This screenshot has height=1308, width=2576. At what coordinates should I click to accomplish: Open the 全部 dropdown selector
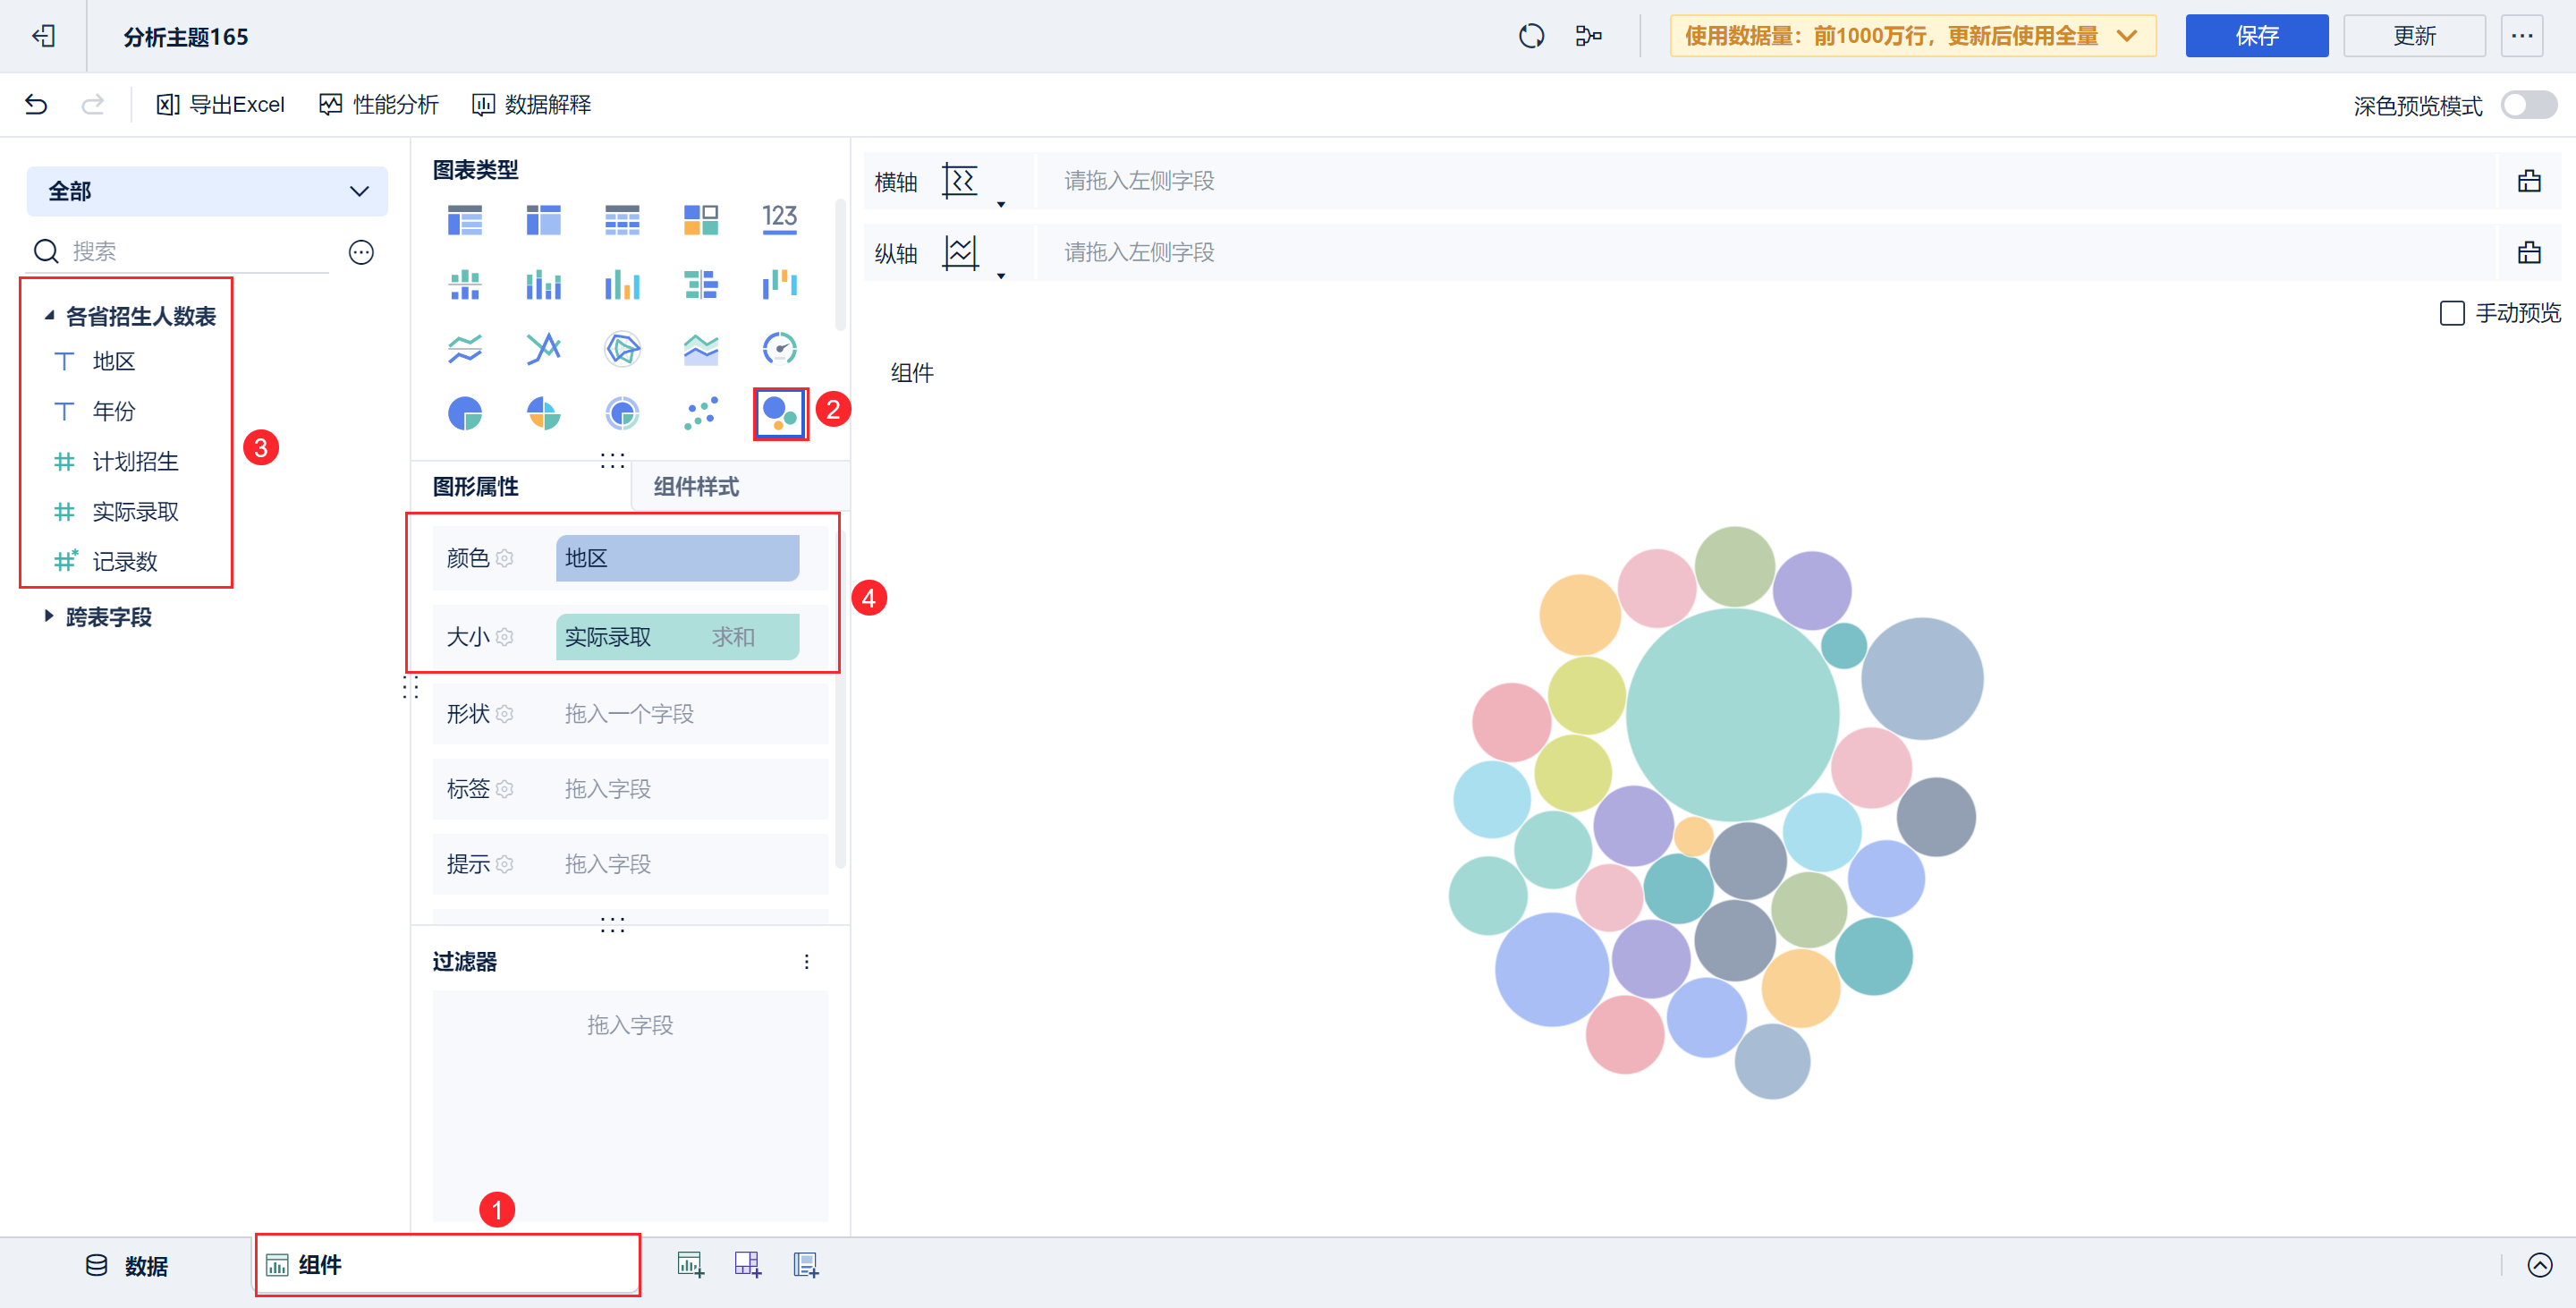[207, 191]
